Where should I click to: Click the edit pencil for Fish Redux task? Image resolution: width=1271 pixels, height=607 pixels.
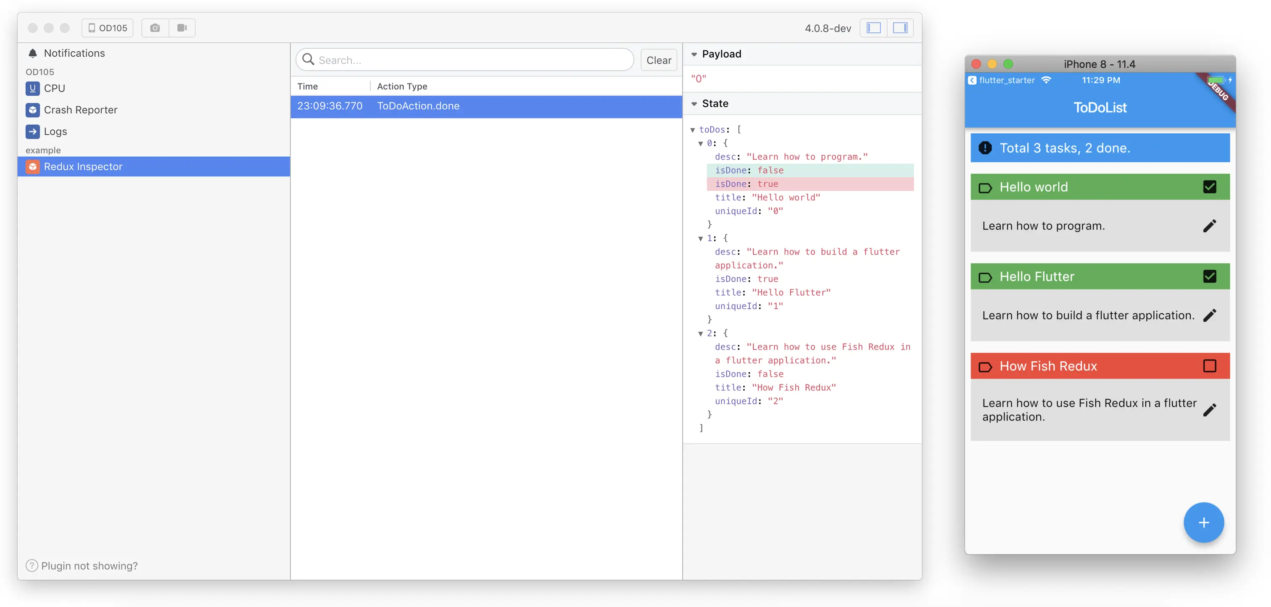pyautogui.click(x=1209, y=410)
